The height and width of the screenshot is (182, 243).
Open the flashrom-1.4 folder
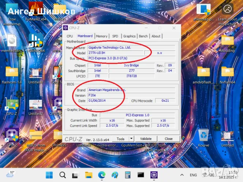(12, 75)
